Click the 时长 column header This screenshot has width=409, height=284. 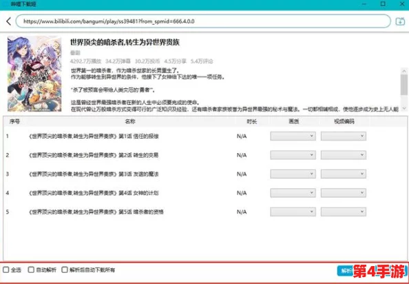coord(252,121)
